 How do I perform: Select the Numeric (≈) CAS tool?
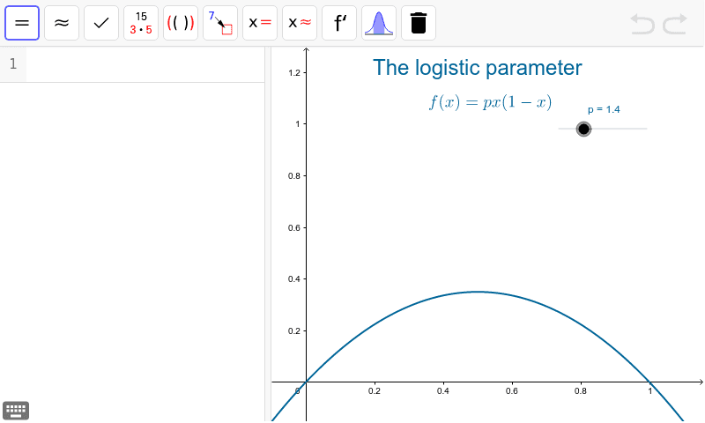(x=62, y=23)
